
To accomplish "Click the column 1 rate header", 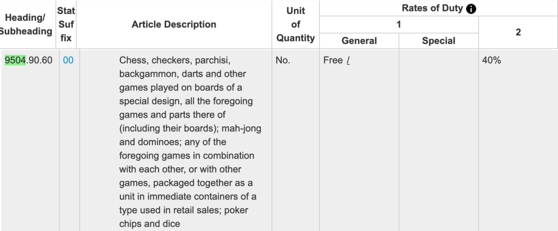I will pos(399,25).
